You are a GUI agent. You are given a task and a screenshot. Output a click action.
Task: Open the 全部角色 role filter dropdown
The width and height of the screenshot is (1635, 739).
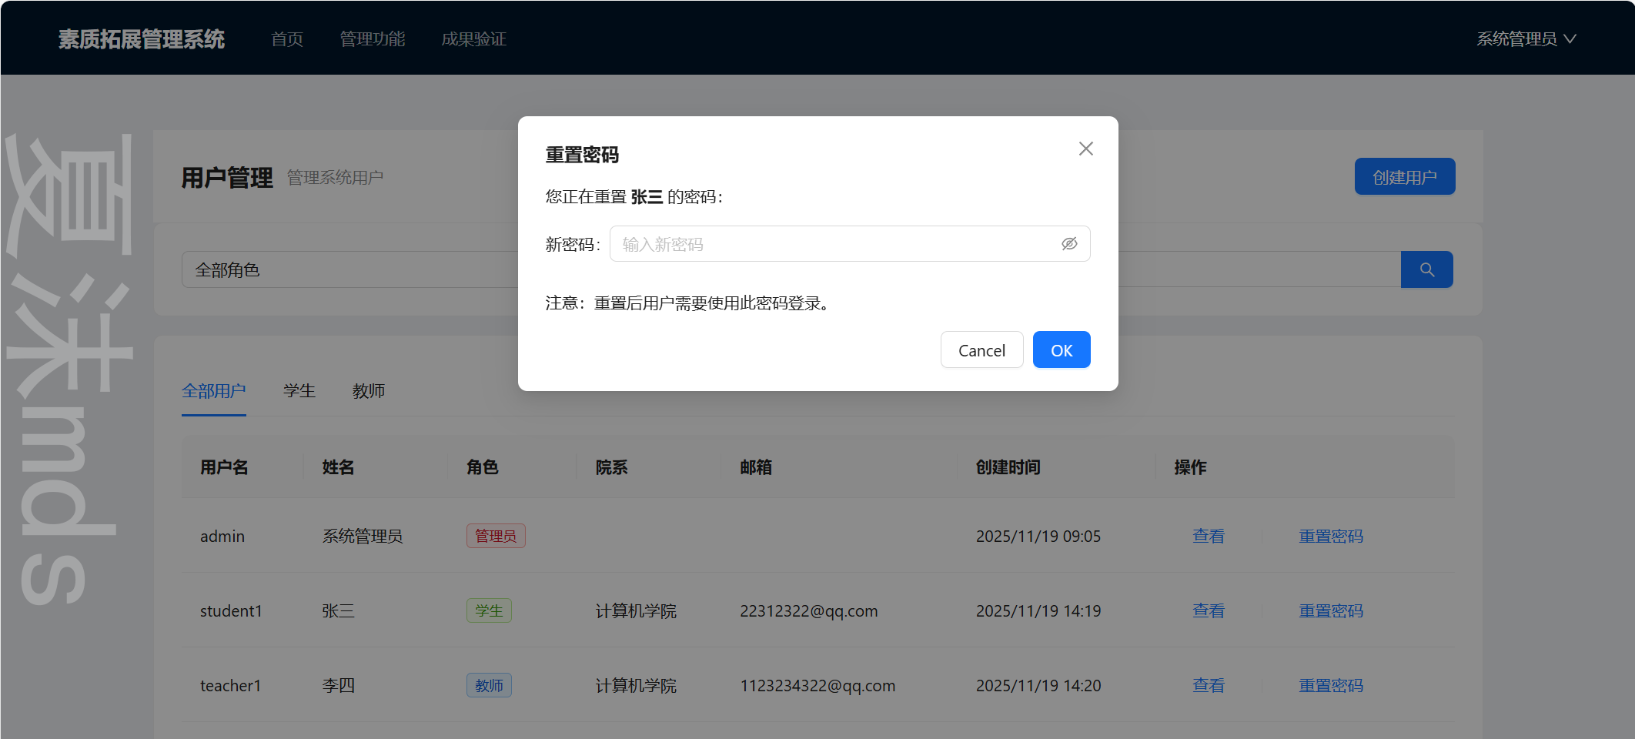(350, 269)
